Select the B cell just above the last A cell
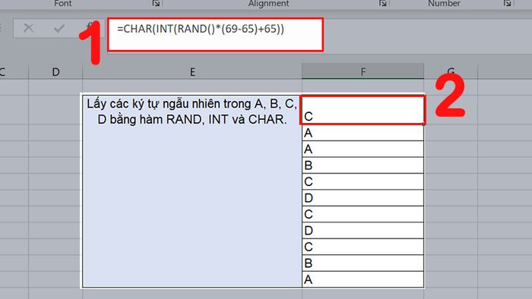Viewport: 532px width, 299px height. 363,263
